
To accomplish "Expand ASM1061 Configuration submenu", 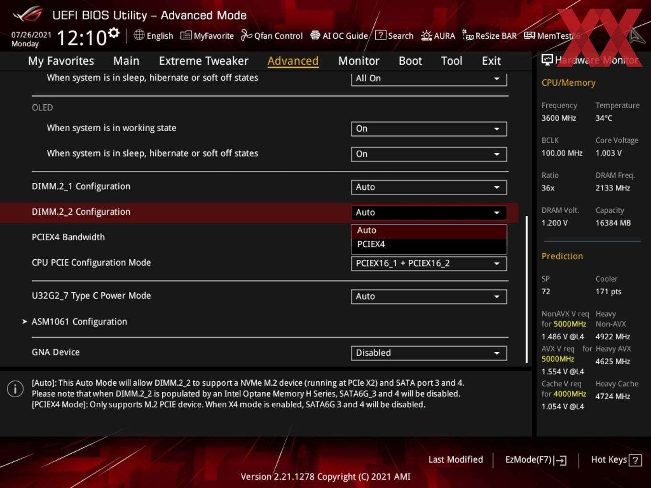I will pyautogui.click(x=79, y=322).
